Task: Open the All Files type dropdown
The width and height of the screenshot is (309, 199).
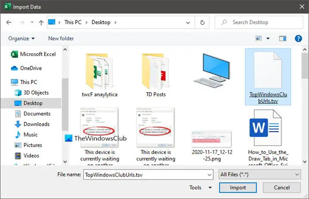Action: (x=260, y=174)
